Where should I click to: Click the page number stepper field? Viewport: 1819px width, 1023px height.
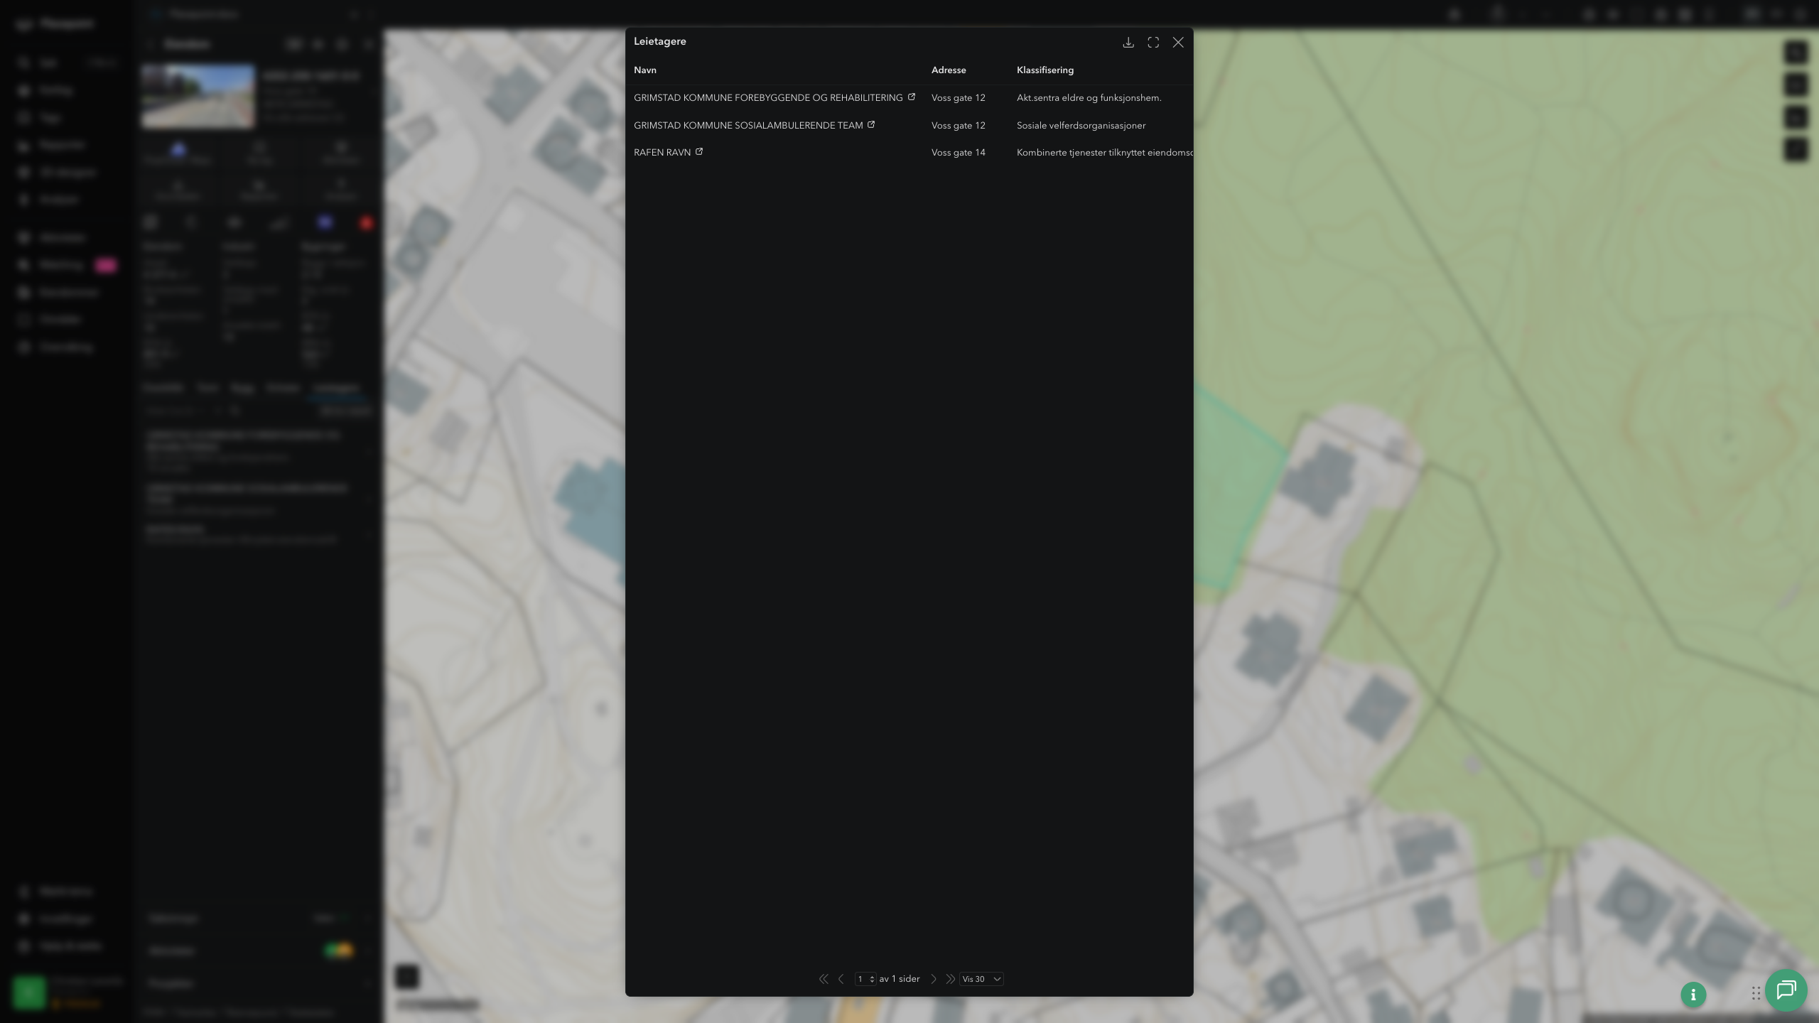(x=865, y=979)
